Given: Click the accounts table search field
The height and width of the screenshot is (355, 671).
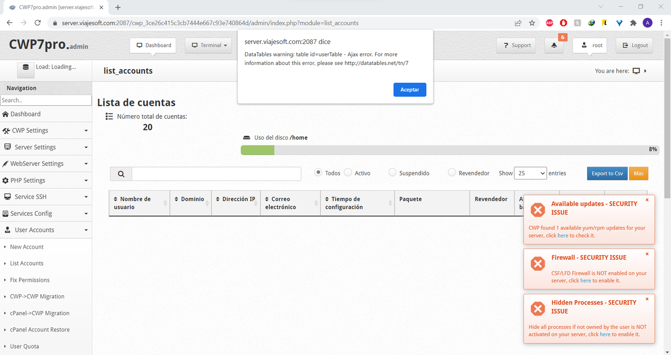Looking at the screenshot, I should [x=217, y=174].
